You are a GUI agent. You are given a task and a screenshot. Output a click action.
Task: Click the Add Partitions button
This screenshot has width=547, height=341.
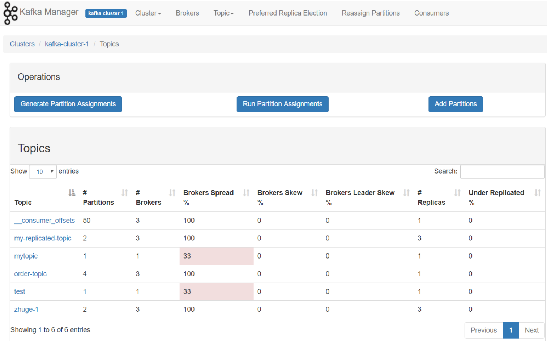tap(456, 104)
